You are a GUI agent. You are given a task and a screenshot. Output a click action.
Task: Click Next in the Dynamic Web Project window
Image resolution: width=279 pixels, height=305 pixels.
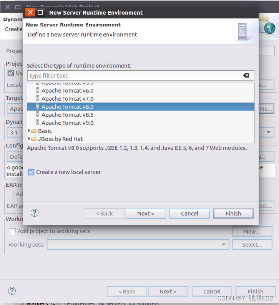click(x=168, y=292)
